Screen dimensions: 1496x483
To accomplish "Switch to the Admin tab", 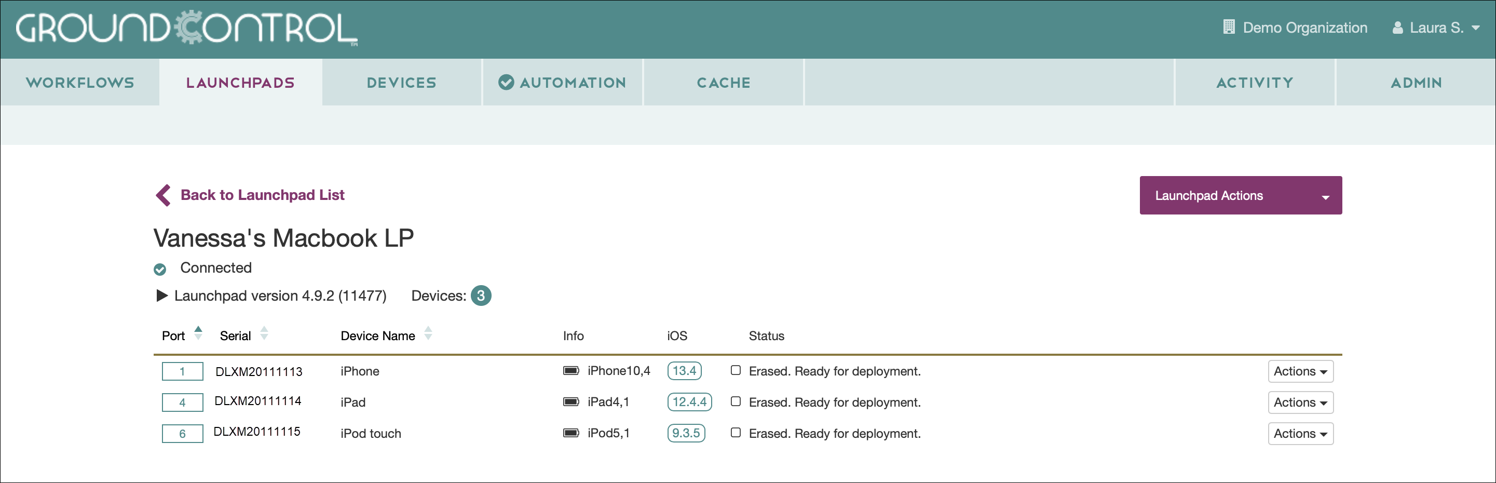I will (x=1416, y=83).
